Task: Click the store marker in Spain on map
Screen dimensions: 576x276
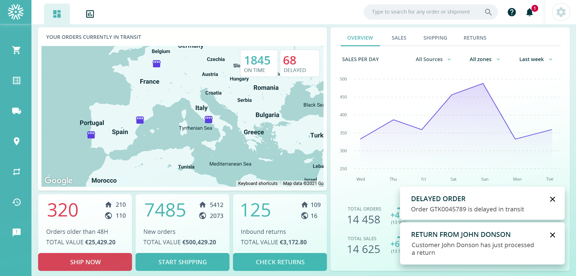Action: click(140, 120)
